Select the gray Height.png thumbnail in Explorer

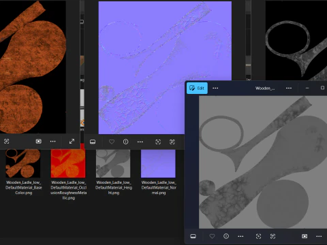(x=113, y=163)
